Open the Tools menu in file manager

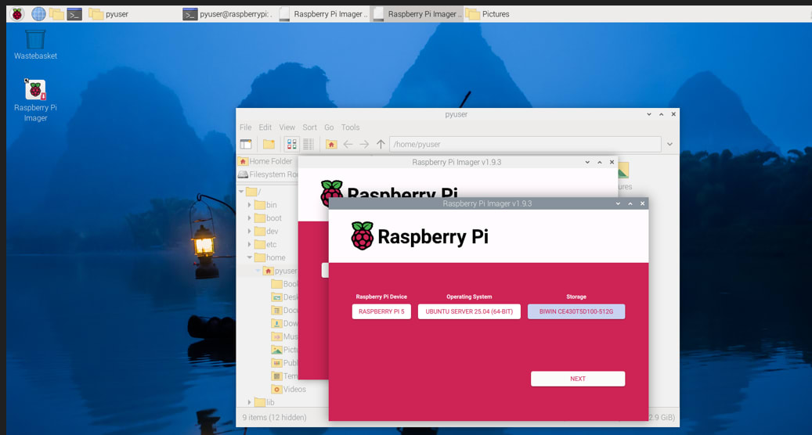pyautogui.click(x=350, y=128)
